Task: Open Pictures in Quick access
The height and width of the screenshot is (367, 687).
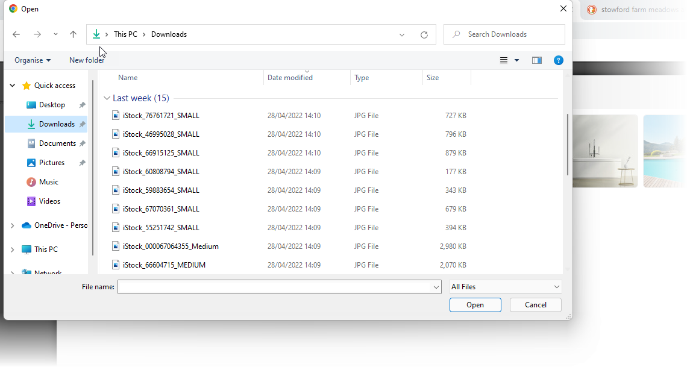Action: (52, 163)
